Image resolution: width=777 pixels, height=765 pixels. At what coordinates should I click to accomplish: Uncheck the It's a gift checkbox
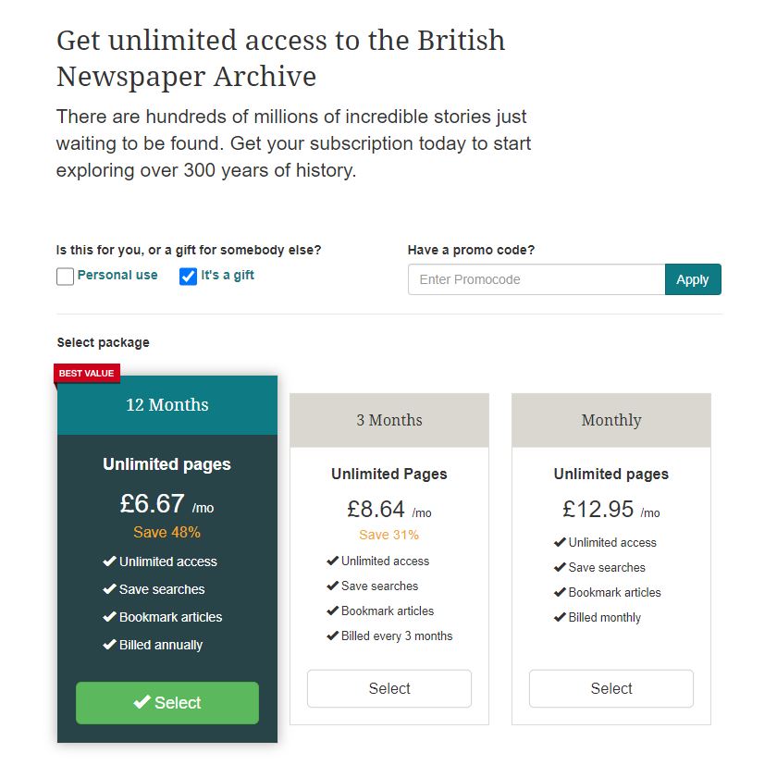click(x=189, y=276)
